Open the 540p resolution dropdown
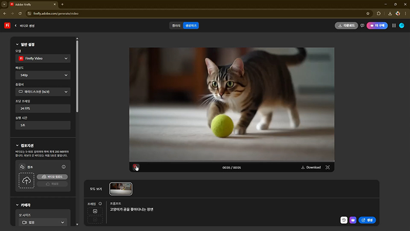 tap(43, 75)
